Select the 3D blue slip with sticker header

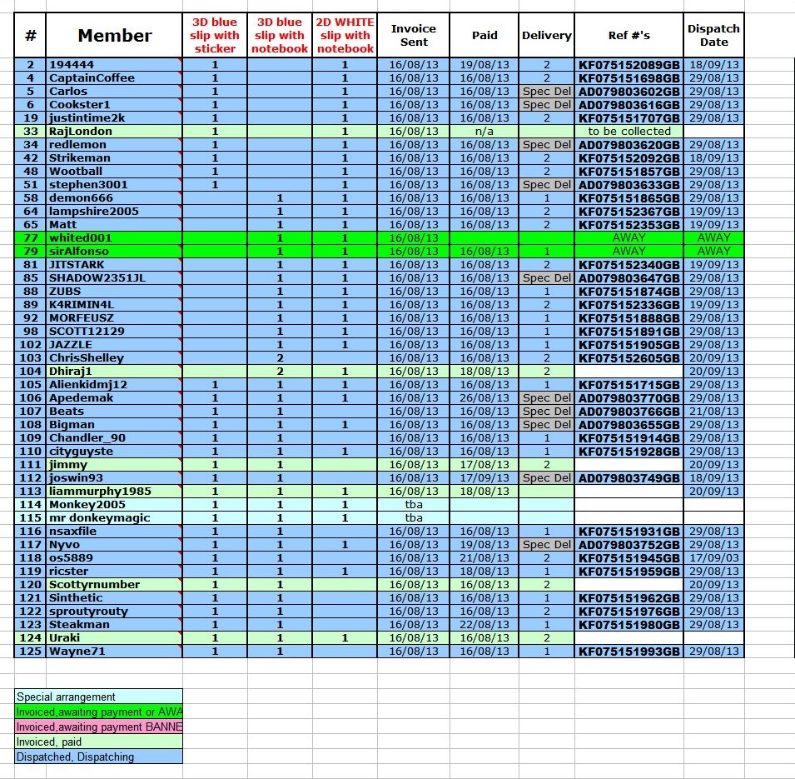[215, 36]
